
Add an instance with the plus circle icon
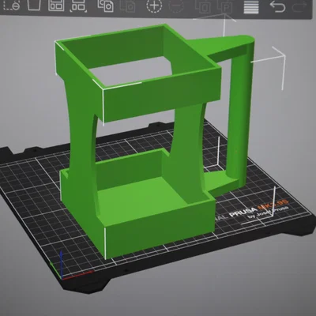[x=154, y=6]
